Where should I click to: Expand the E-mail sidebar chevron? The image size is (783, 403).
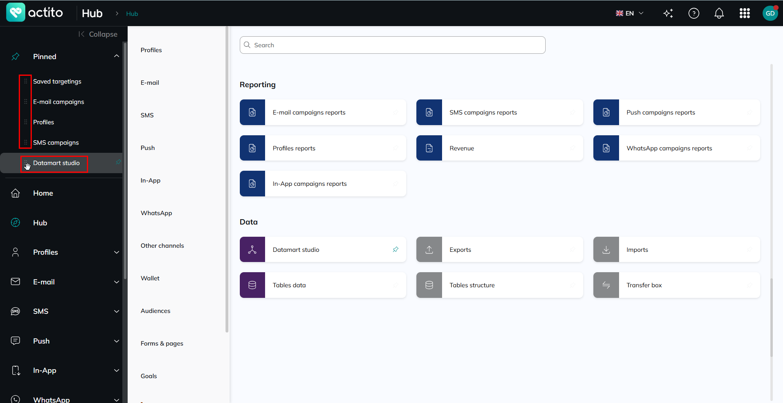tap(117, 282)
